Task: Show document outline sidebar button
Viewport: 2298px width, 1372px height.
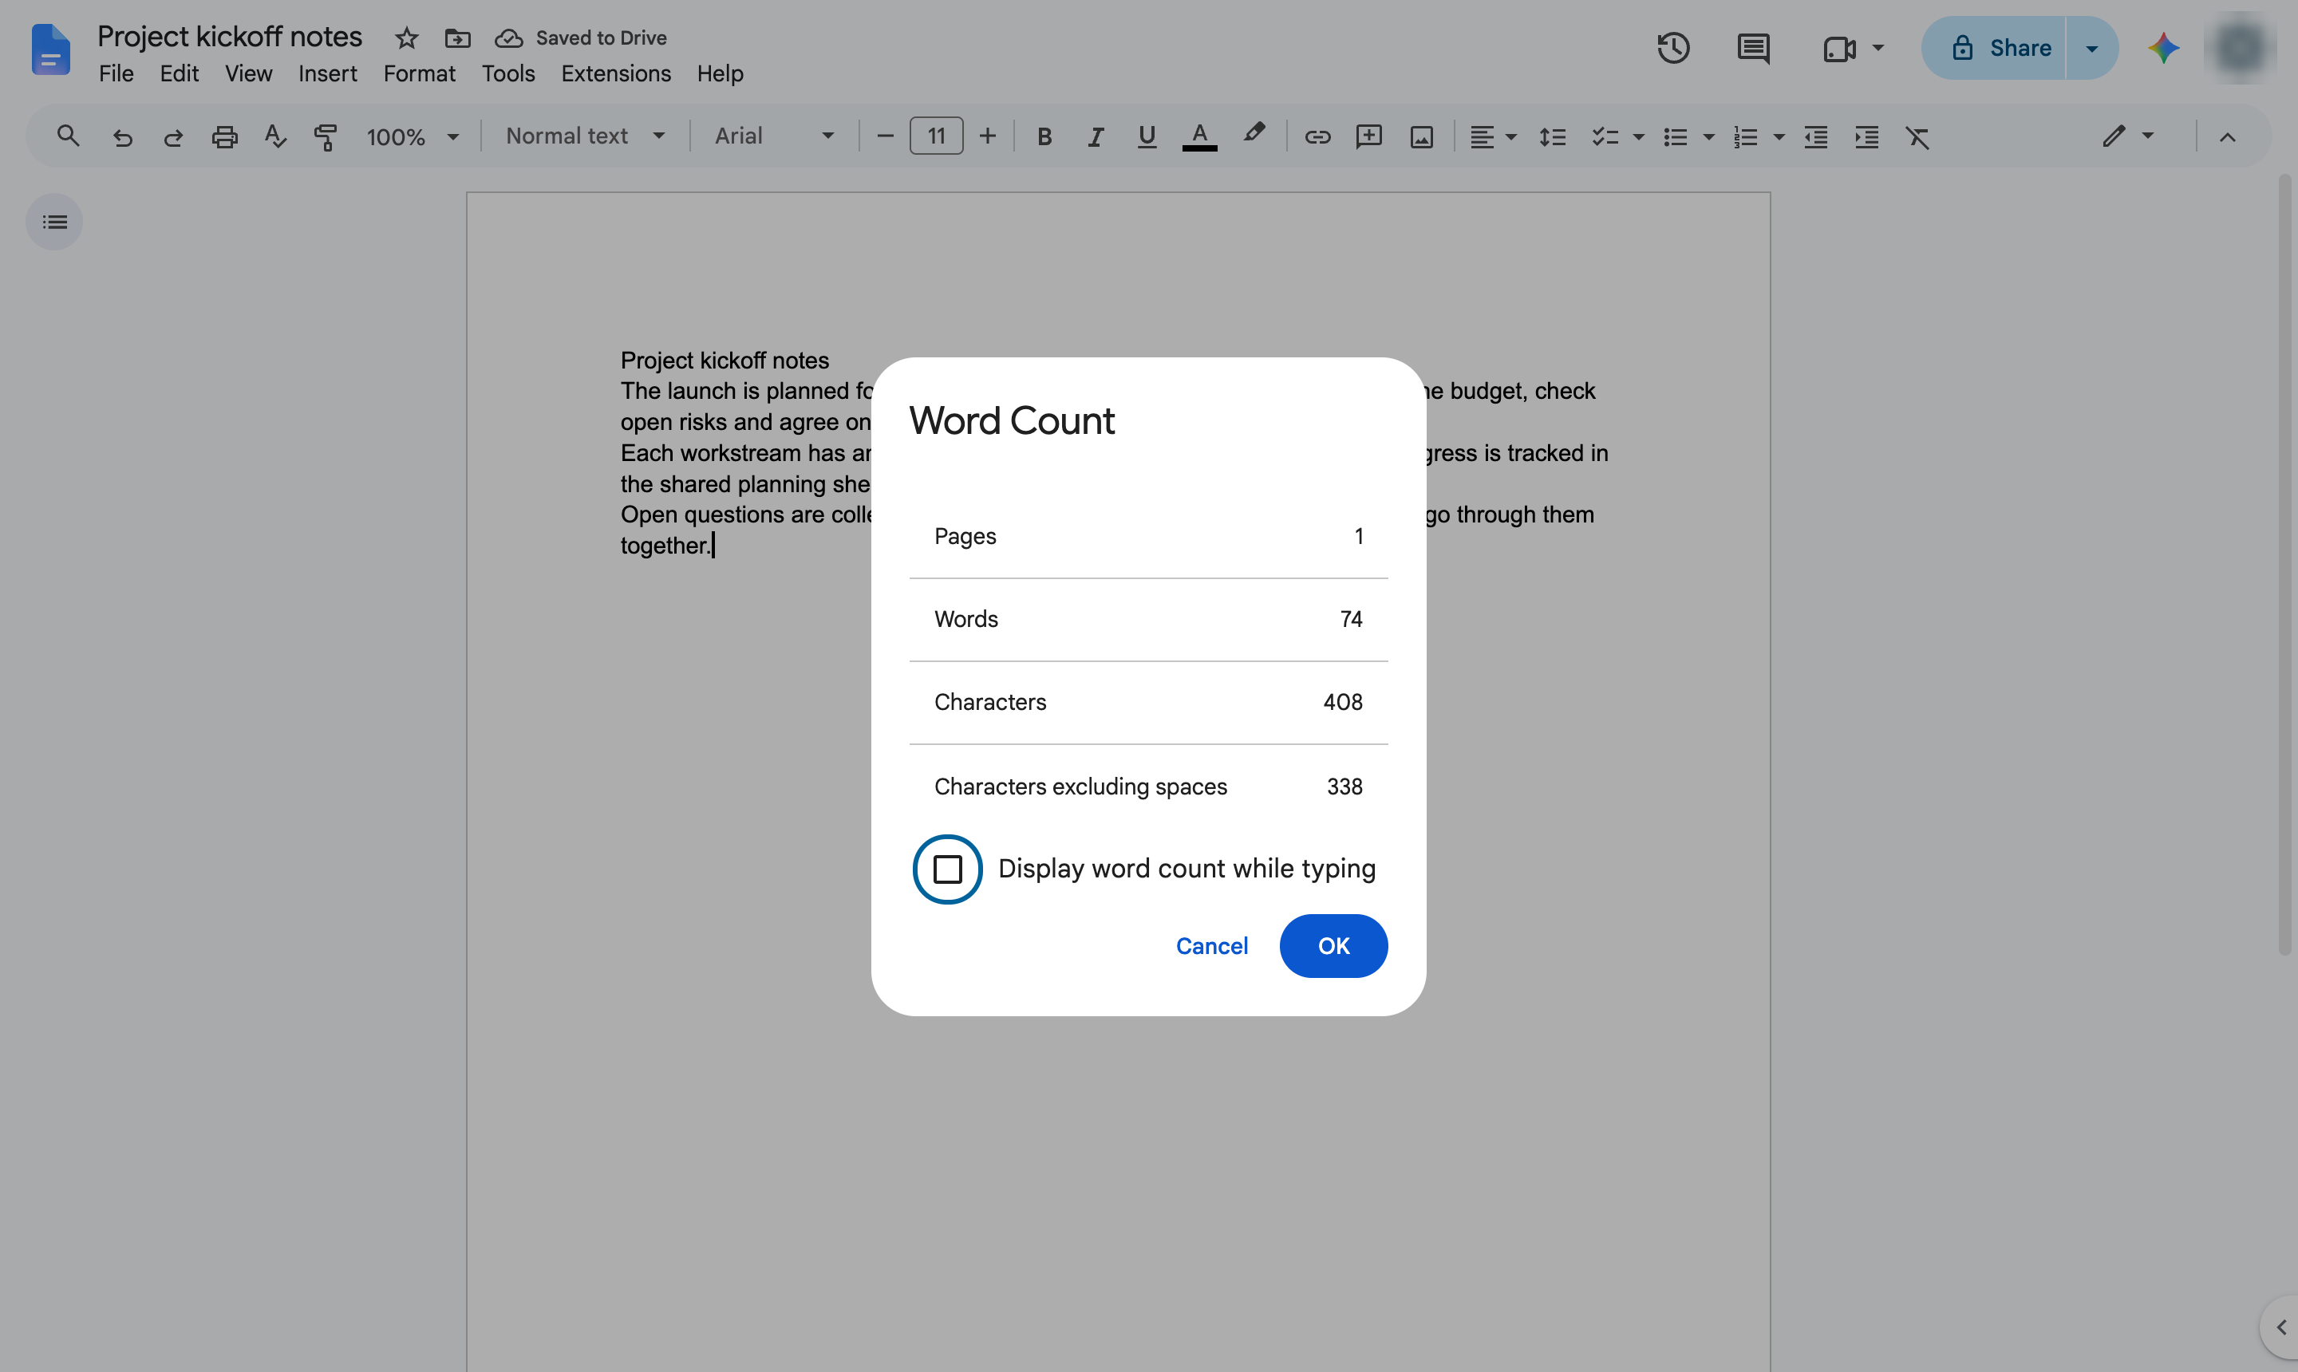Action: (54, 222)
